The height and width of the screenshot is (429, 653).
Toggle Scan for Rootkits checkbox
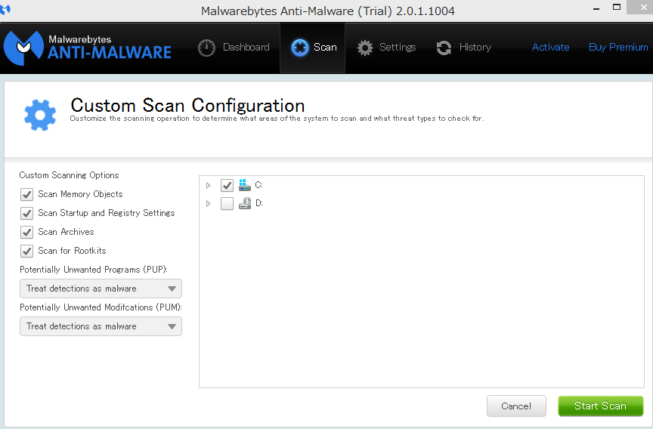click(x=26, y=251)
